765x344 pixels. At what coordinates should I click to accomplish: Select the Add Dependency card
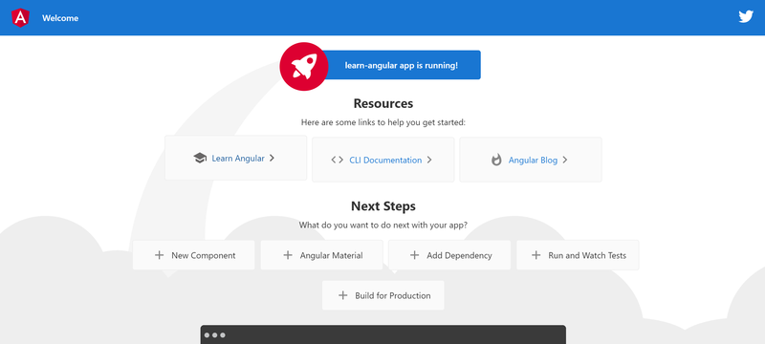[x=449, y=255]
